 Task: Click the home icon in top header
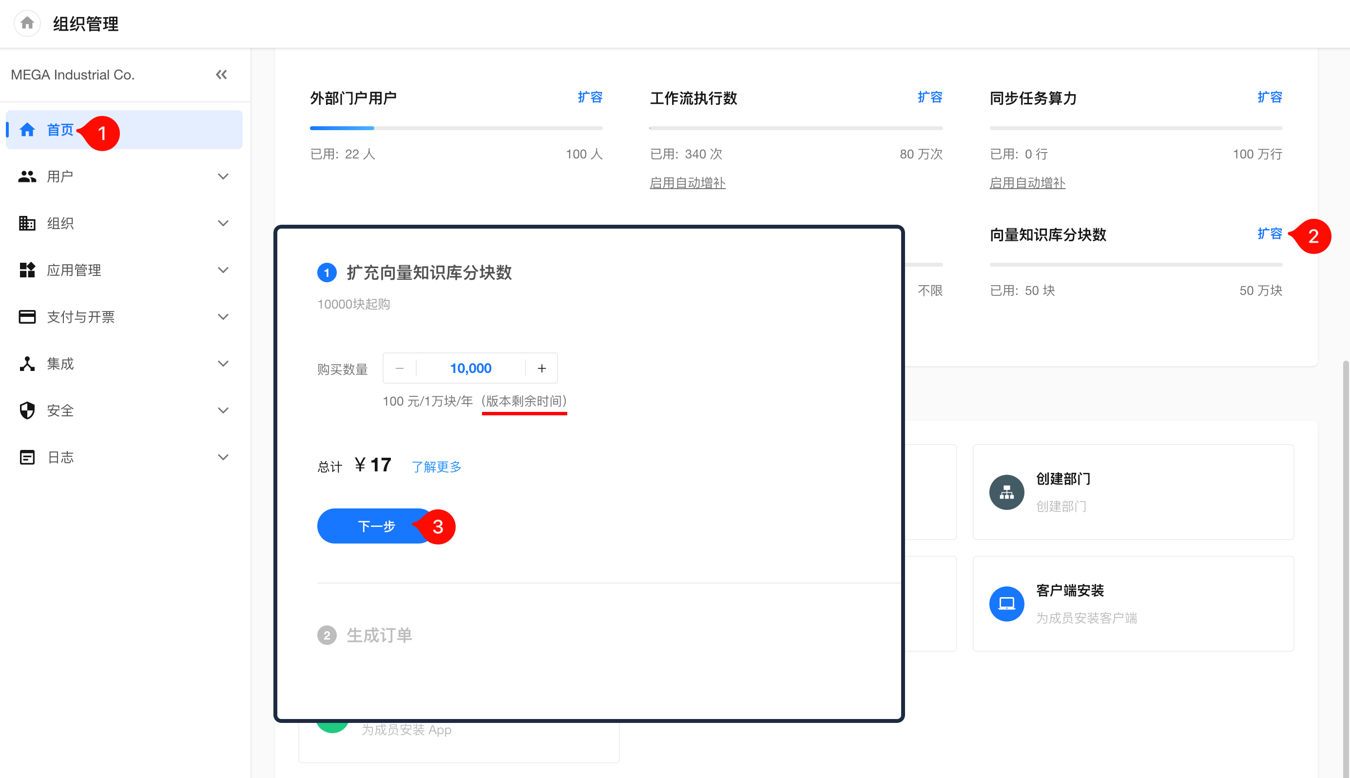pyautogui.click(x=27, y=23)
